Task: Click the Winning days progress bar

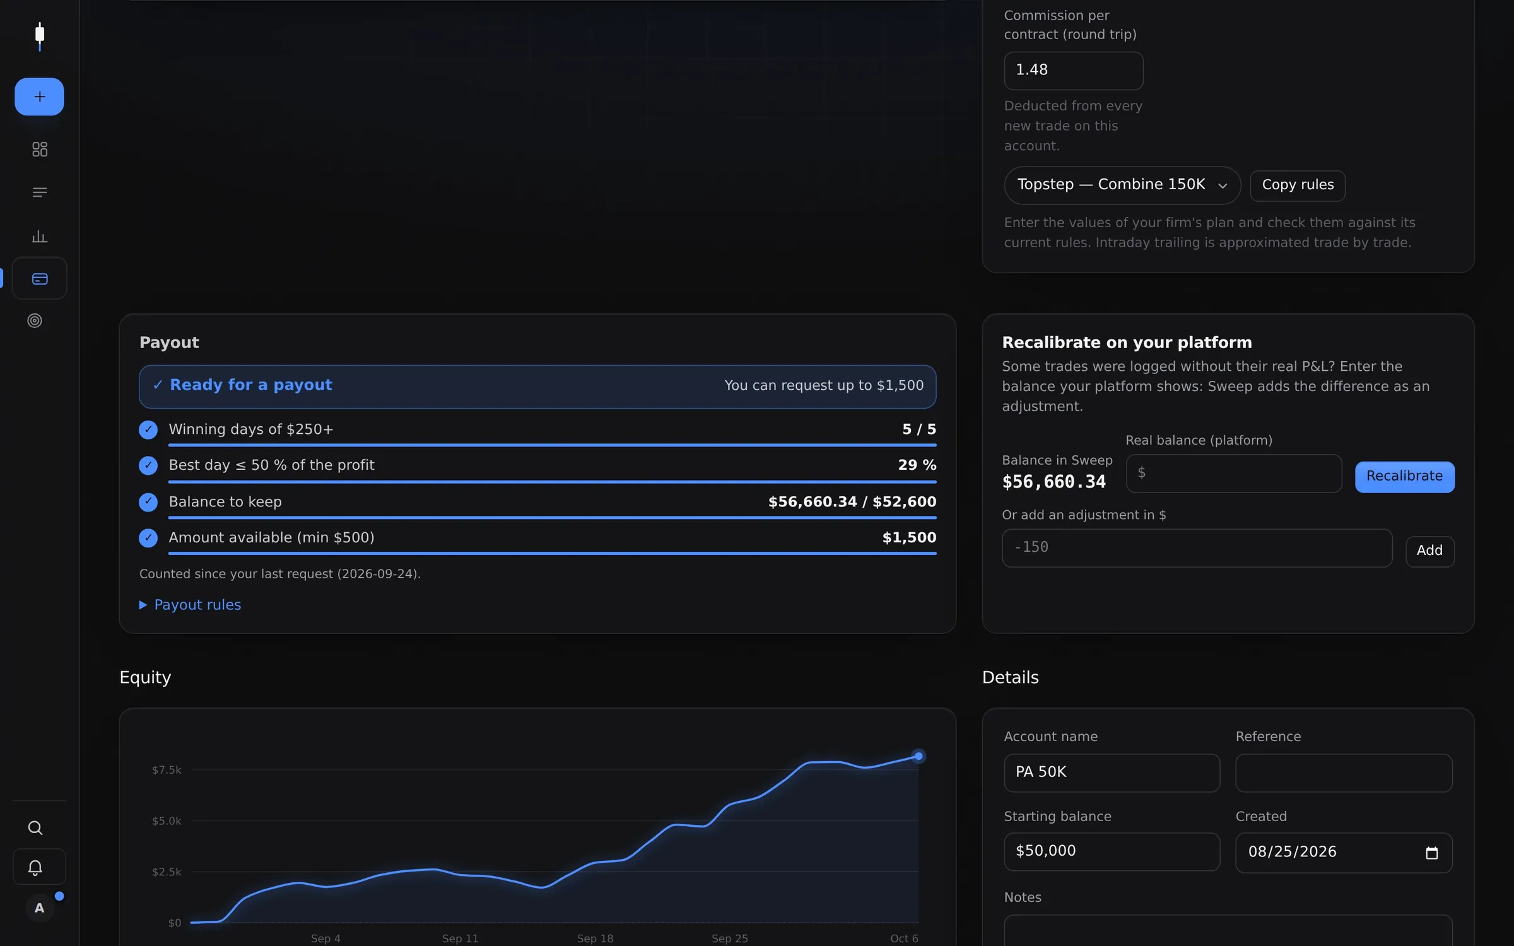Action: tap(552, 445)
